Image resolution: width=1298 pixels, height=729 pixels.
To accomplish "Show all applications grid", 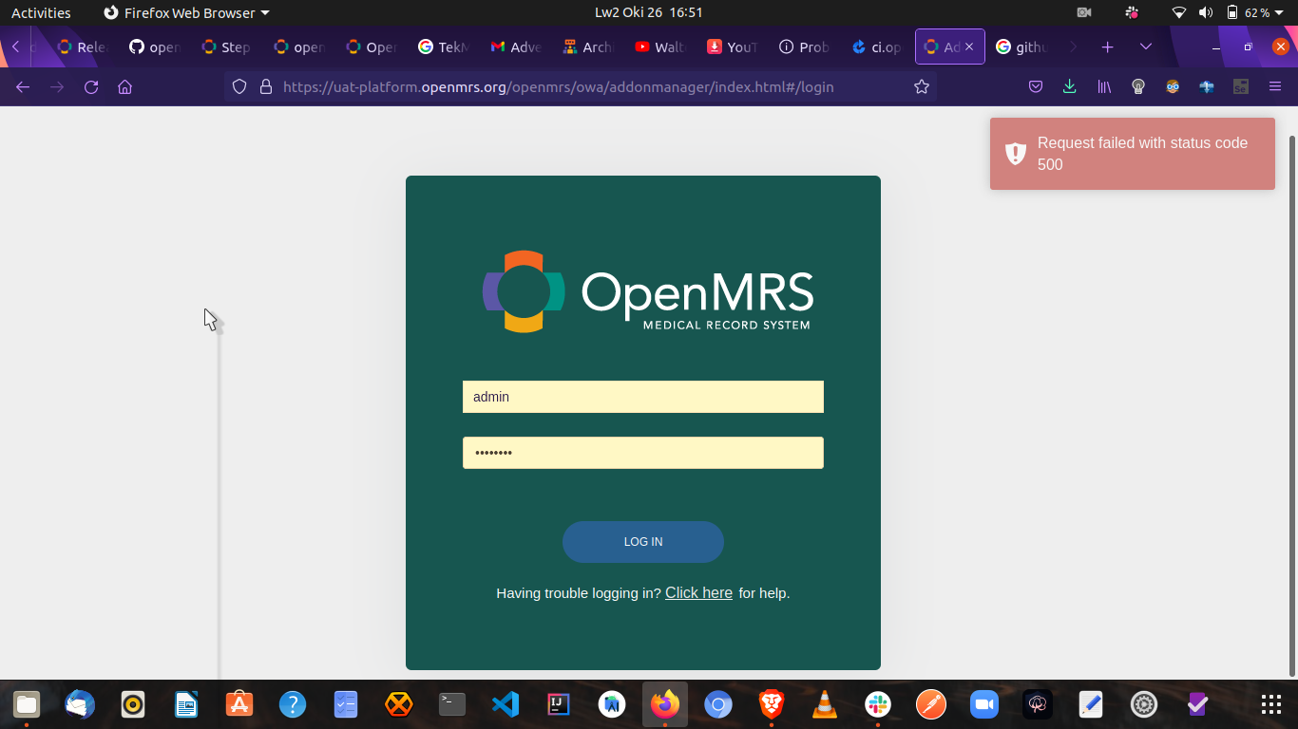I will (1271, 704).
